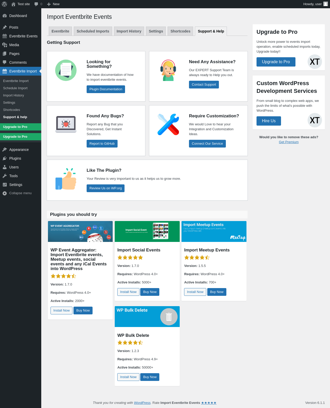Viewport: 330px width, 408px height.
Task: Click the Posts pushpin icon
Action: (5, 27)
